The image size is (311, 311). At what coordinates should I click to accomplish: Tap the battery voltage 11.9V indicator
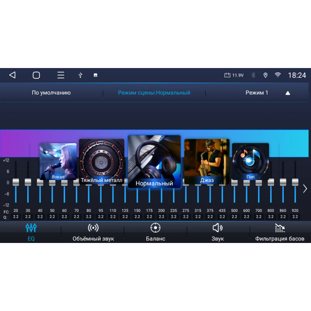pyautogui.click(x=234, y=75)
